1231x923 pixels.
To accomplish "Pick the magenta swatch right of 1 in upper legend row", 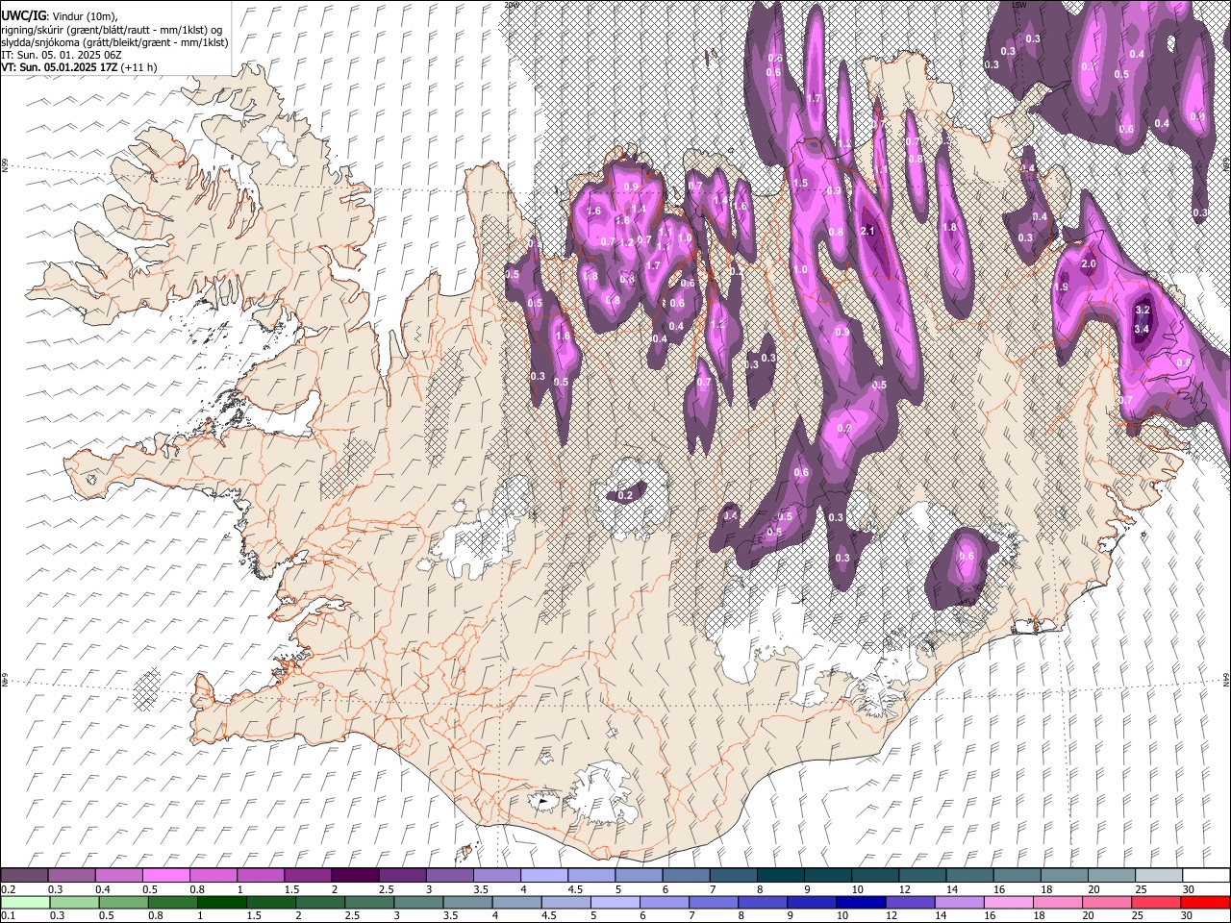I will click(261, 875).
